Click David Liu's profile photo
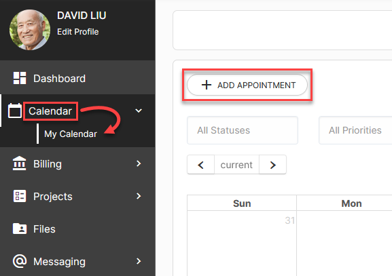392x276 pixels. click(x=30, y=30)
